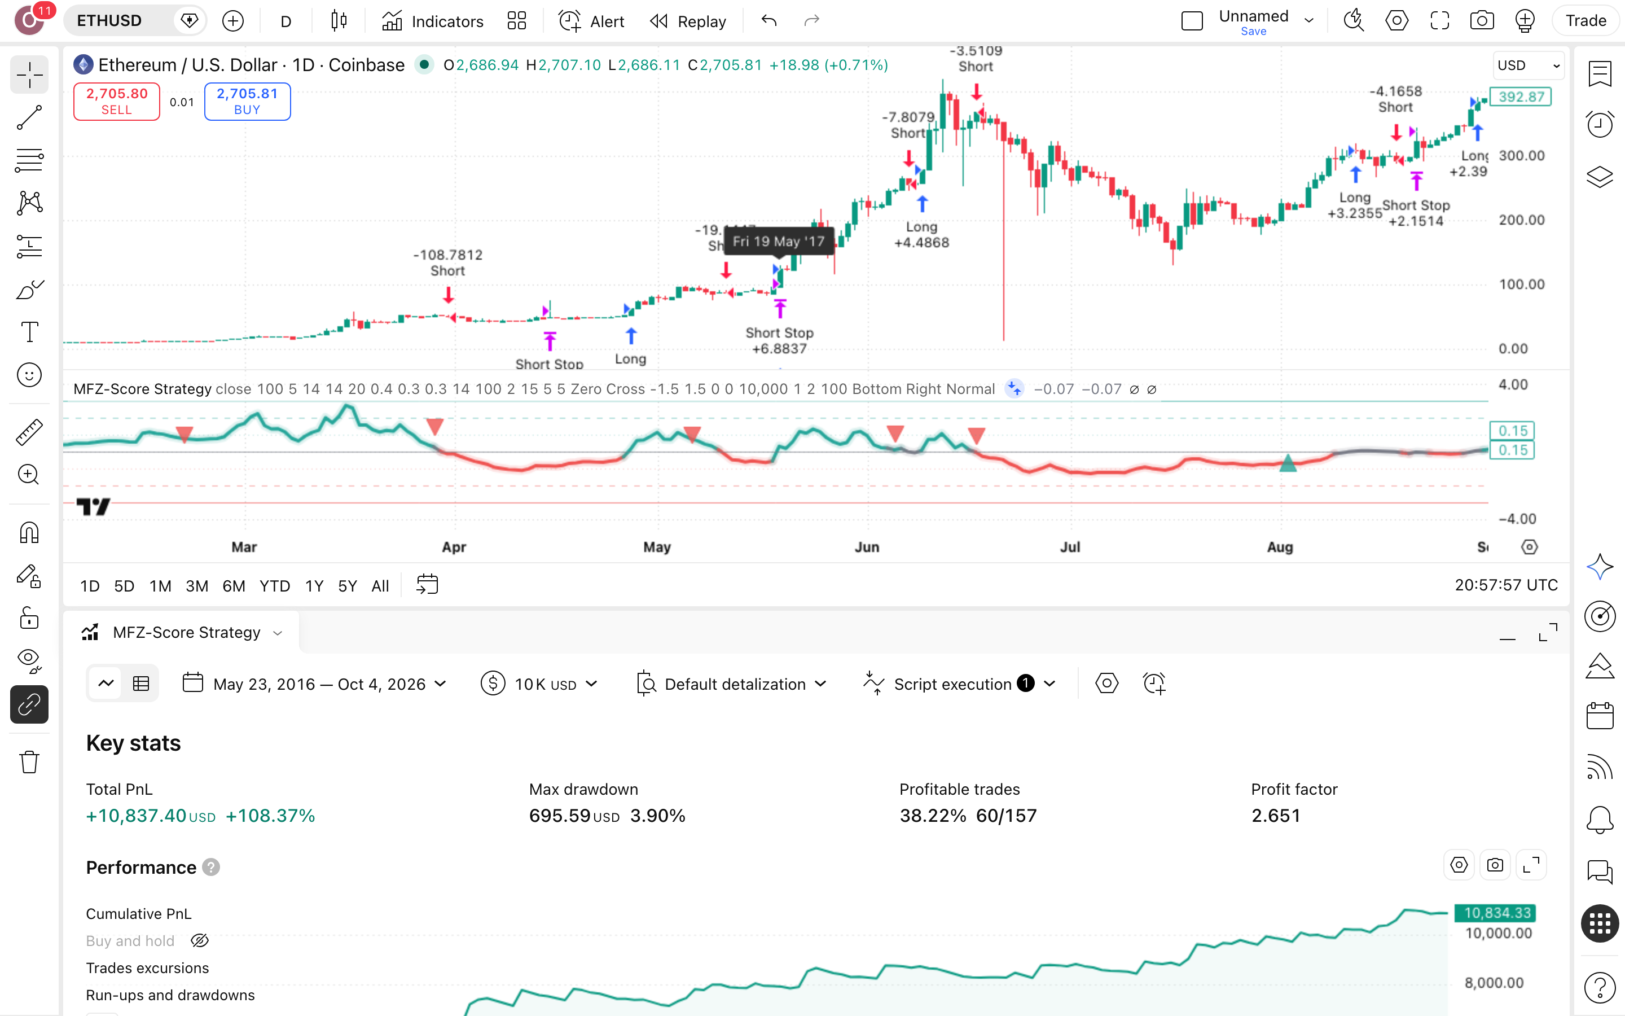This screenshot has height=1016, width=1625.
Task: Toggle hide all drawings eye icon
Action: 29,661
